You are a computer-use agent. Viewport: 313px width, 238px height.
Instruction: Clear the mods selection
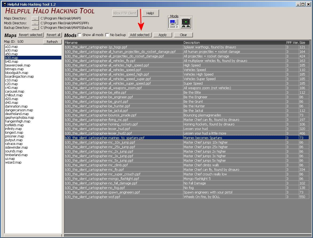183,35
